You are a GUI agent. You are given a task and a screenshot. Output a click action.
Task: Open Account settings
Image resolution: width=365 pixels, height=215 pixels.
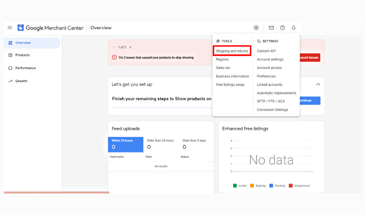tap(270, 59)
